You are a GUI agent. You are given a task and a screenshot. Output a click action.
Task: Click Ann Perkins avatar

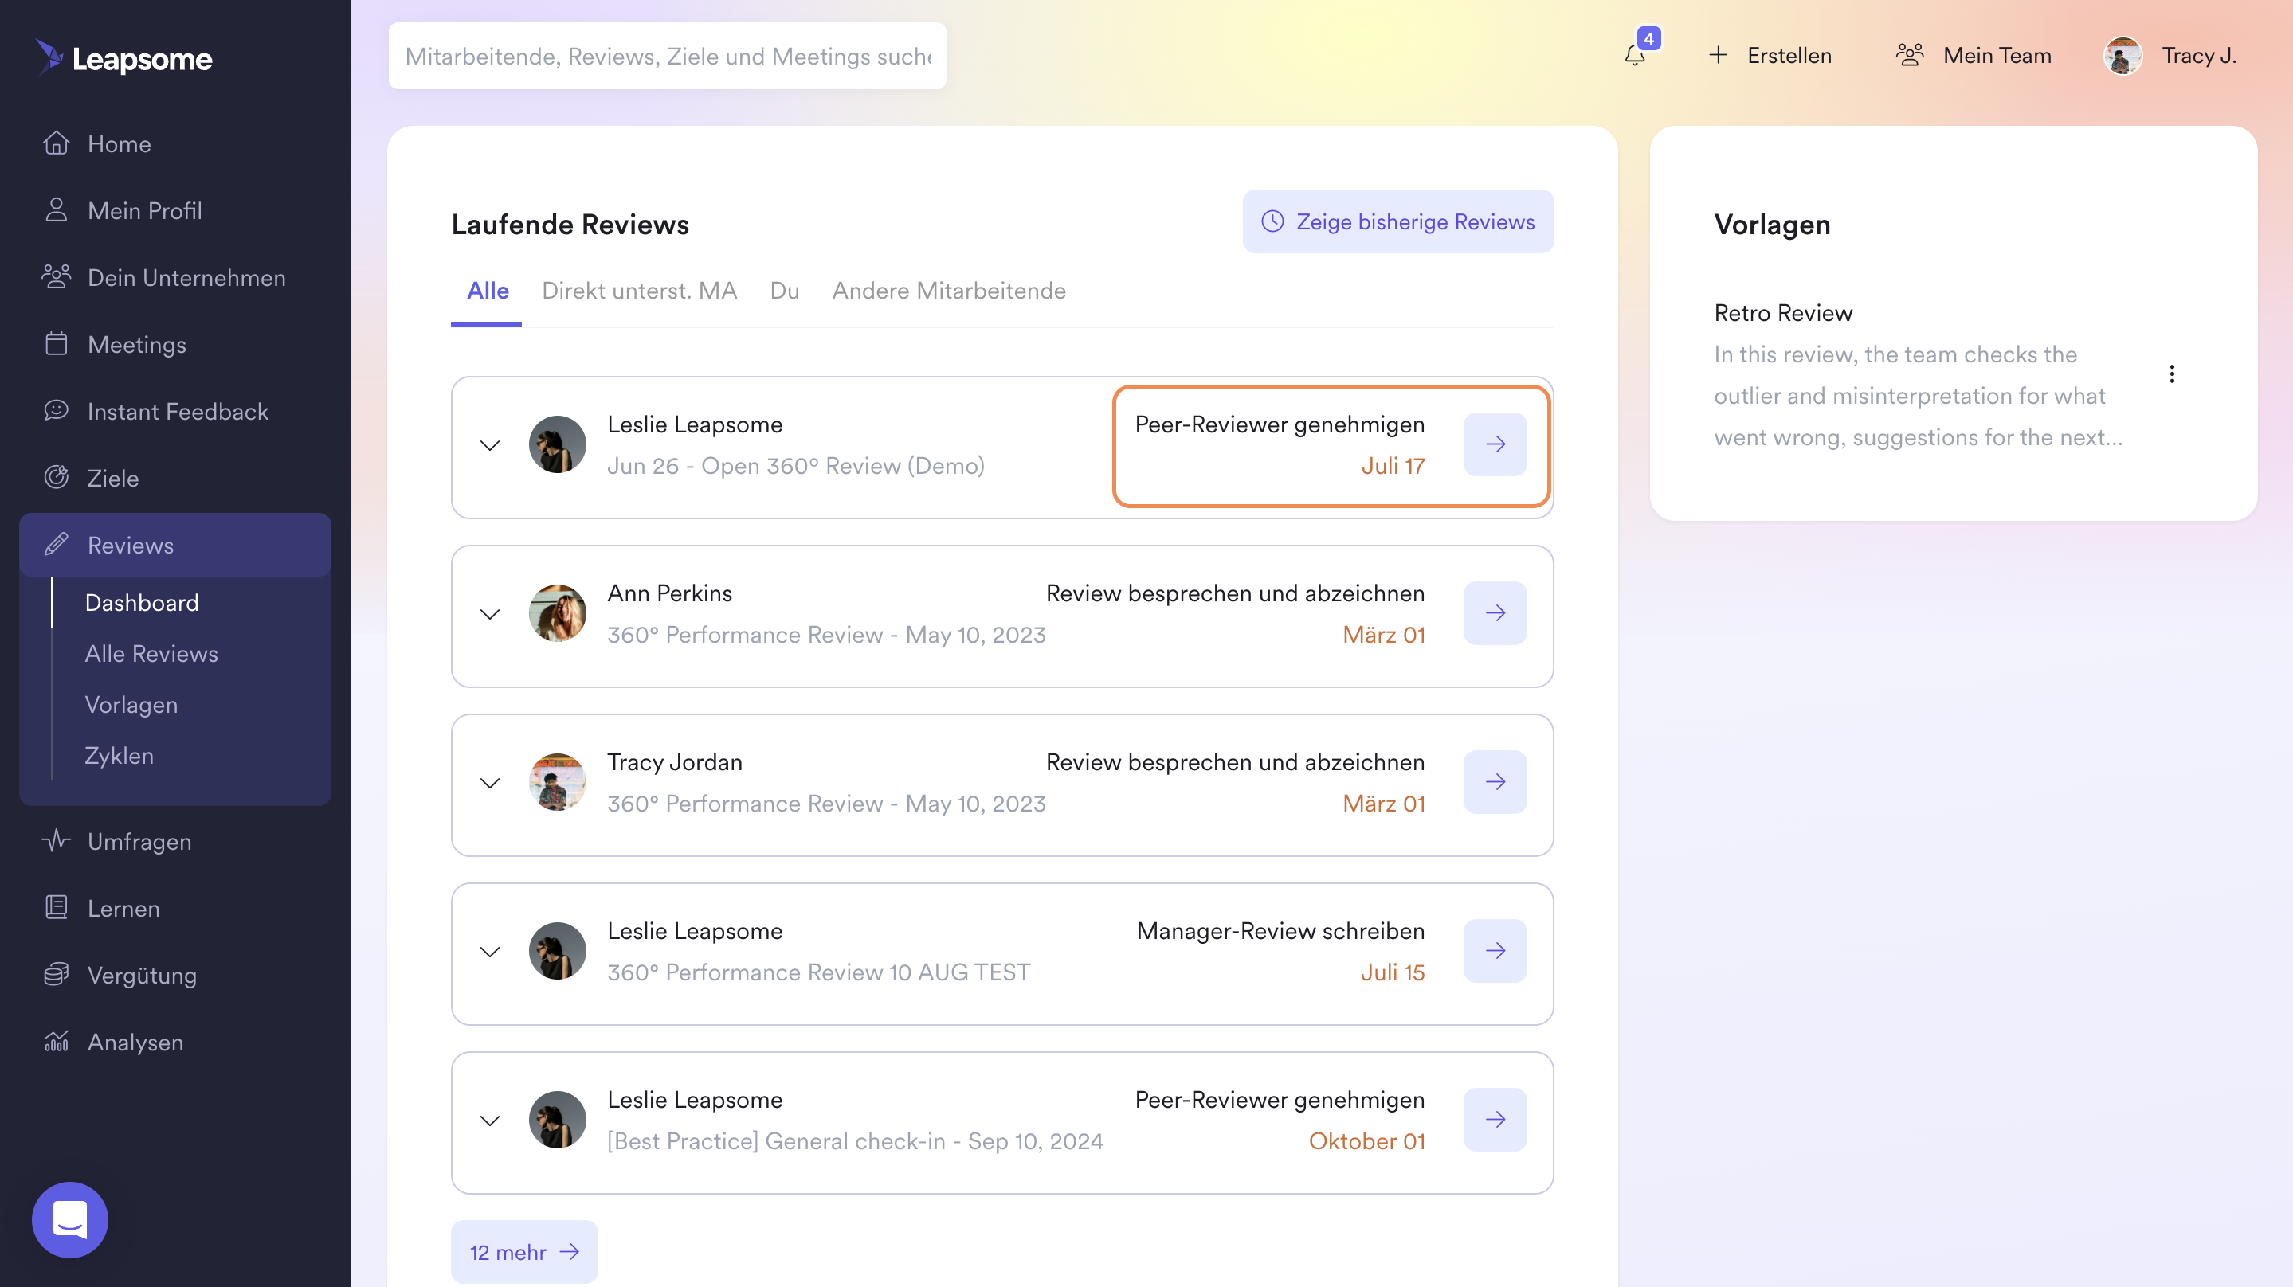click(x=557, y=612)
